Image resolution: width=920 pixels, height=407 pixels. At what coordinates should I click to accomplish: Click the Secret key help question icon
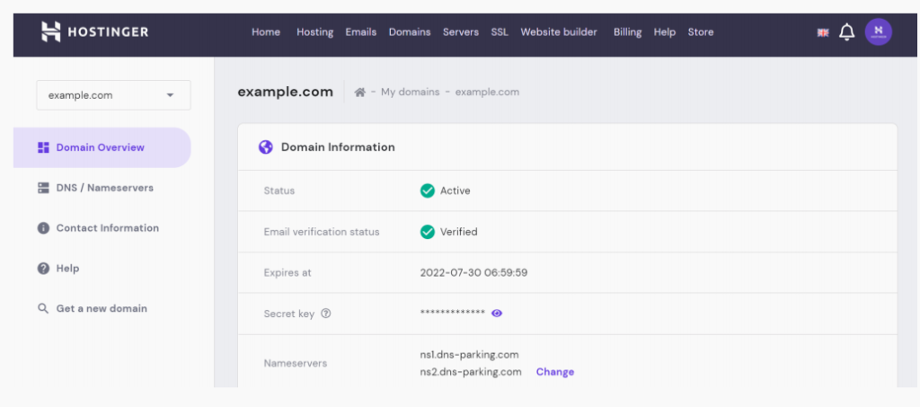(x=326, y=314)
